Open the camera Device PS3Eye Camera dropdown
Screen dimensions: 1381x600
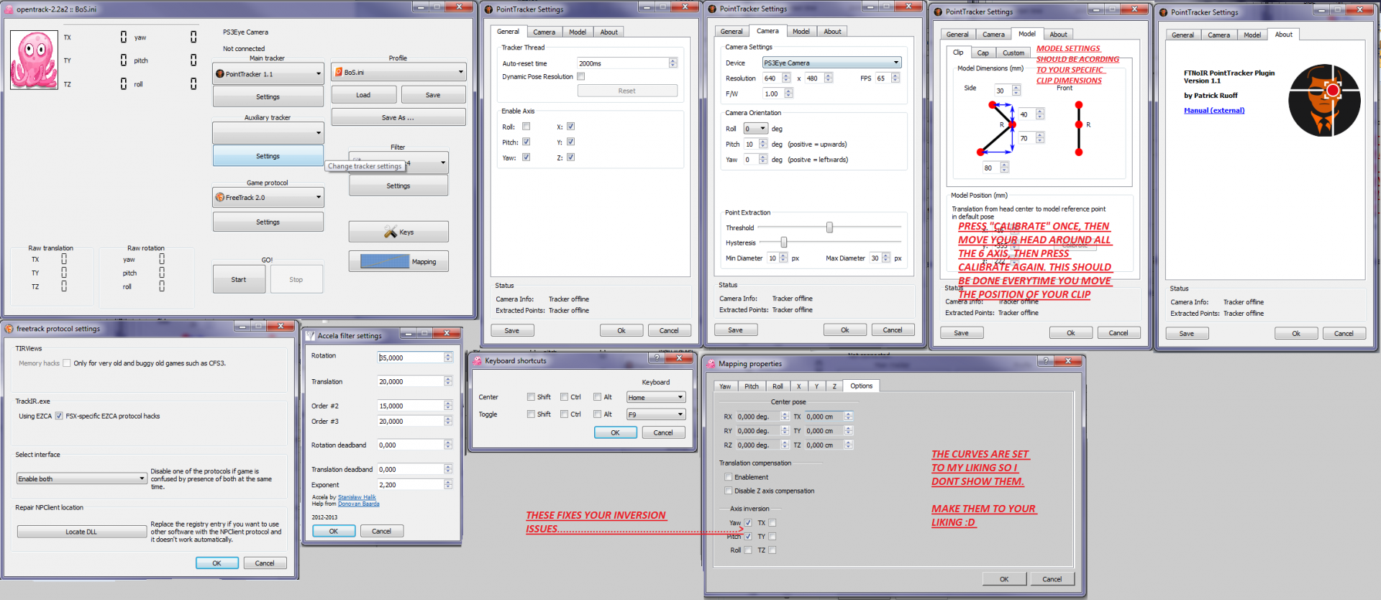831,63
